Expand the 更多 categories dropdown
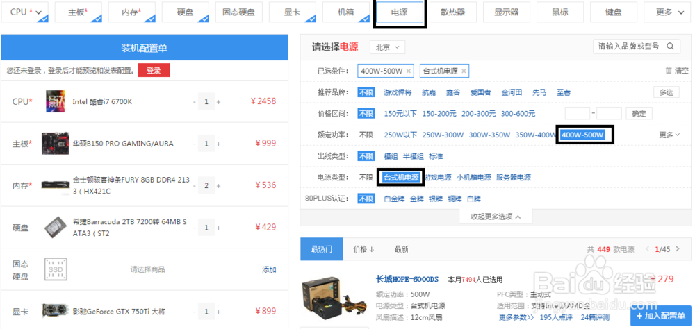Image resolution: width=695 pixels, height=329 pixels. [x=669, y=12]
